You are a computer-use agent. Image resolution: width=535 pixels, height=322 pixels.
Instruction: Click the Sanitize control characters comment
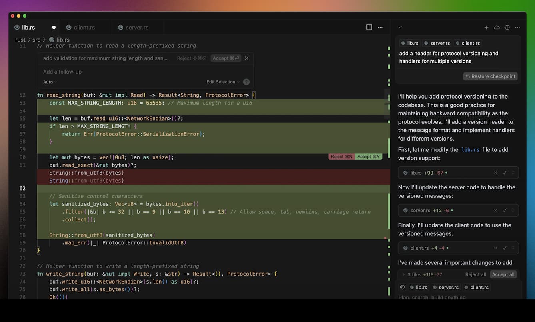[x=96, y=196]
